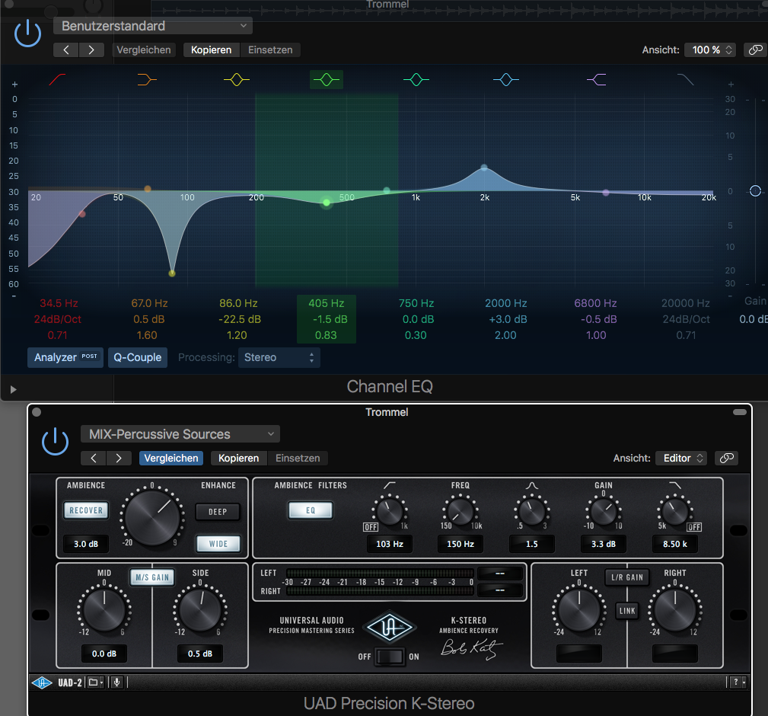Open the Benutzerstandard preset dropdown
Screen dimensions: 768x716
pos(153,25)
